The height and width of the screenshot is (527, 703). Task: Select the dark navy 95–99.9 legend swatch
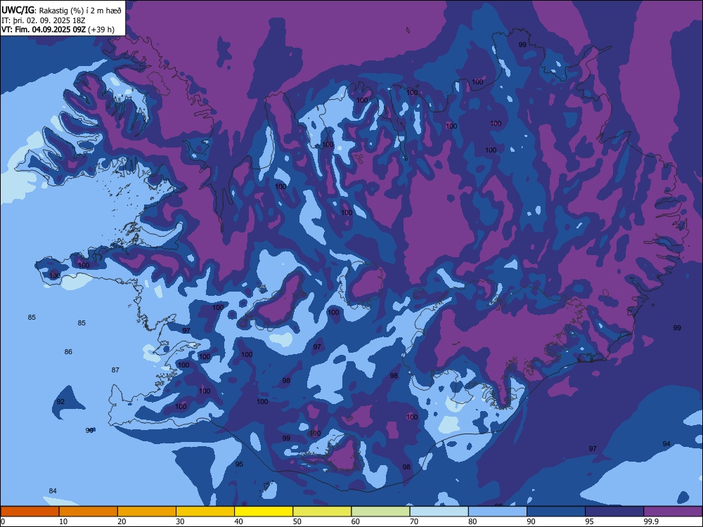coord(614,512)
